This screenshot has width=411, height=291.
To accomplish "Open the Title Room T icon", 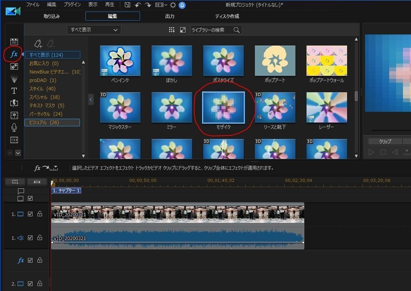I will tap(14, 91).
